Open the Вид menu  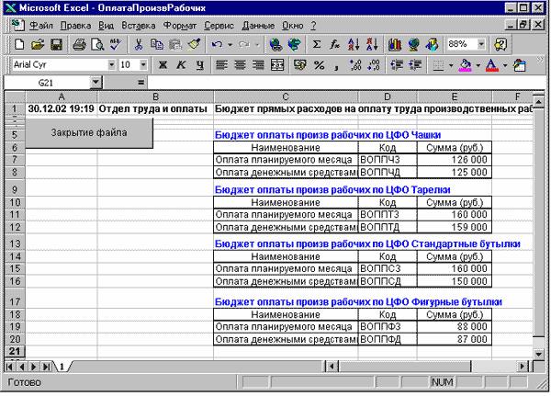tap(107, 26)
